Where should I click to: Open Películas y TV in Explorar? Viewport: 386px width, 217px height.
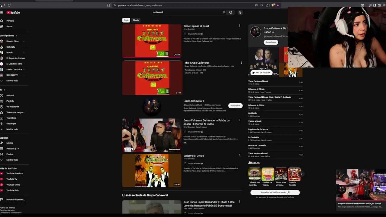pos(12,149)
